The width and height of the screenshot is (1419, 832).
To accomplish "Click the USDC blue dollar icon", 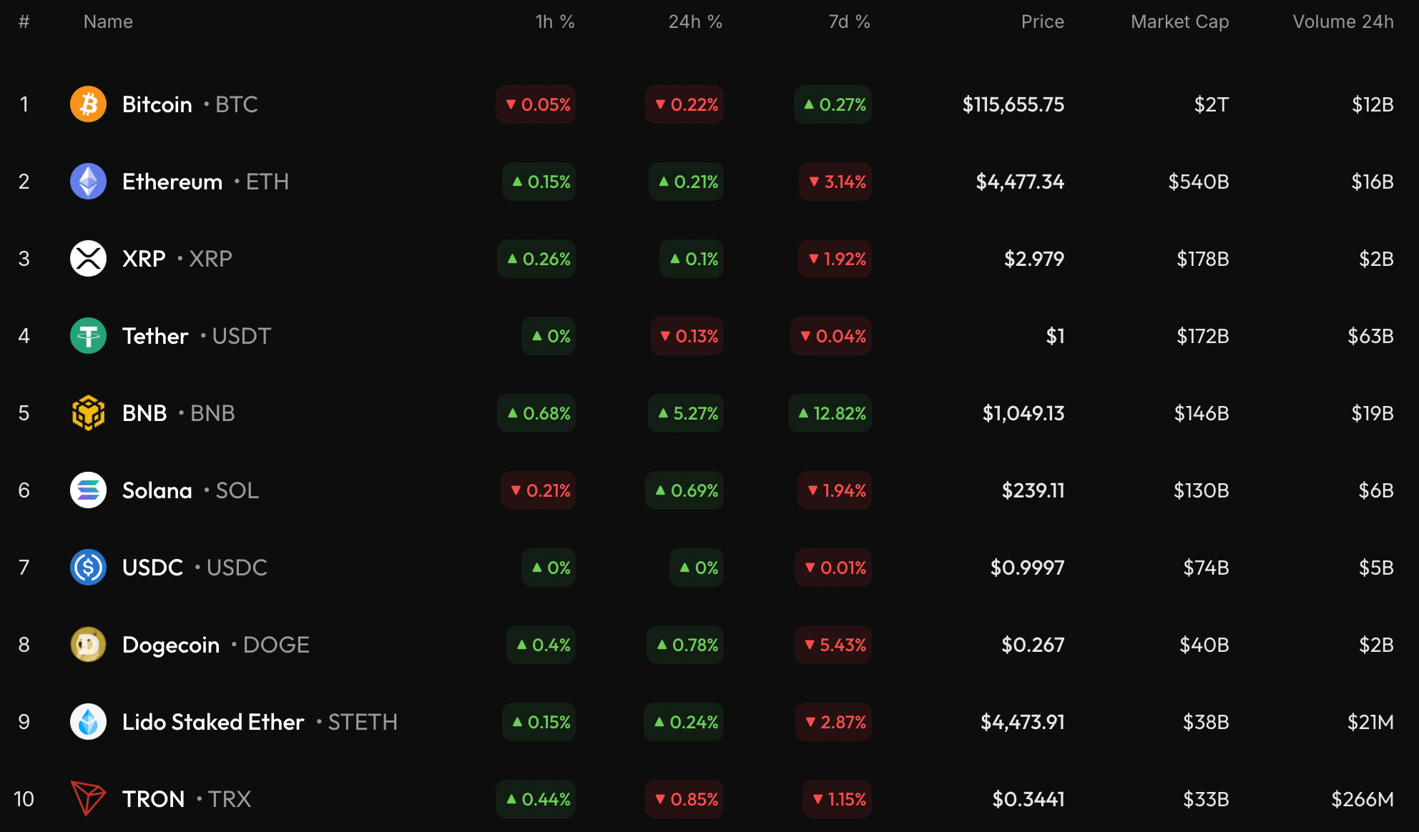I will pyautogui.click(x=88, y=568).
